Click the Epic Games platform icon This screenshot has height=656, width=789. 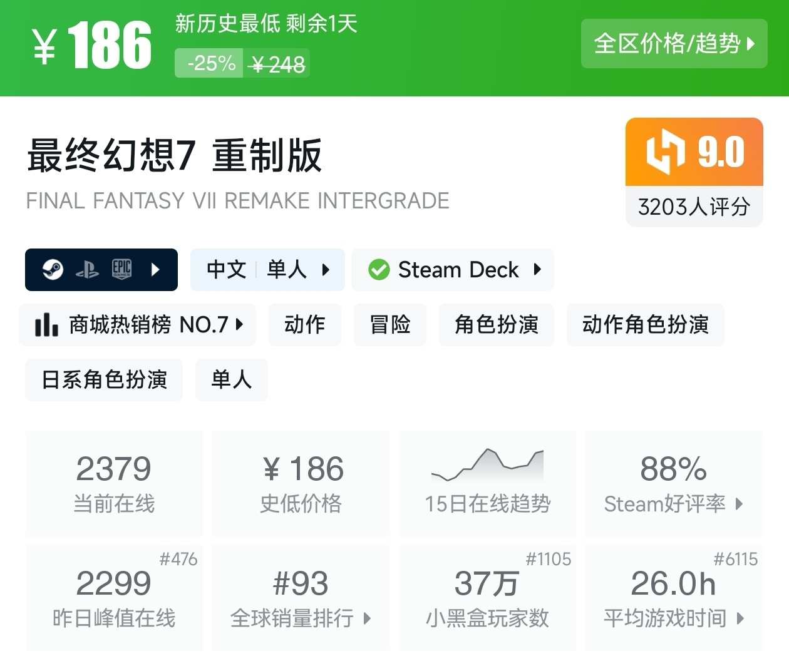pos(121,269)
